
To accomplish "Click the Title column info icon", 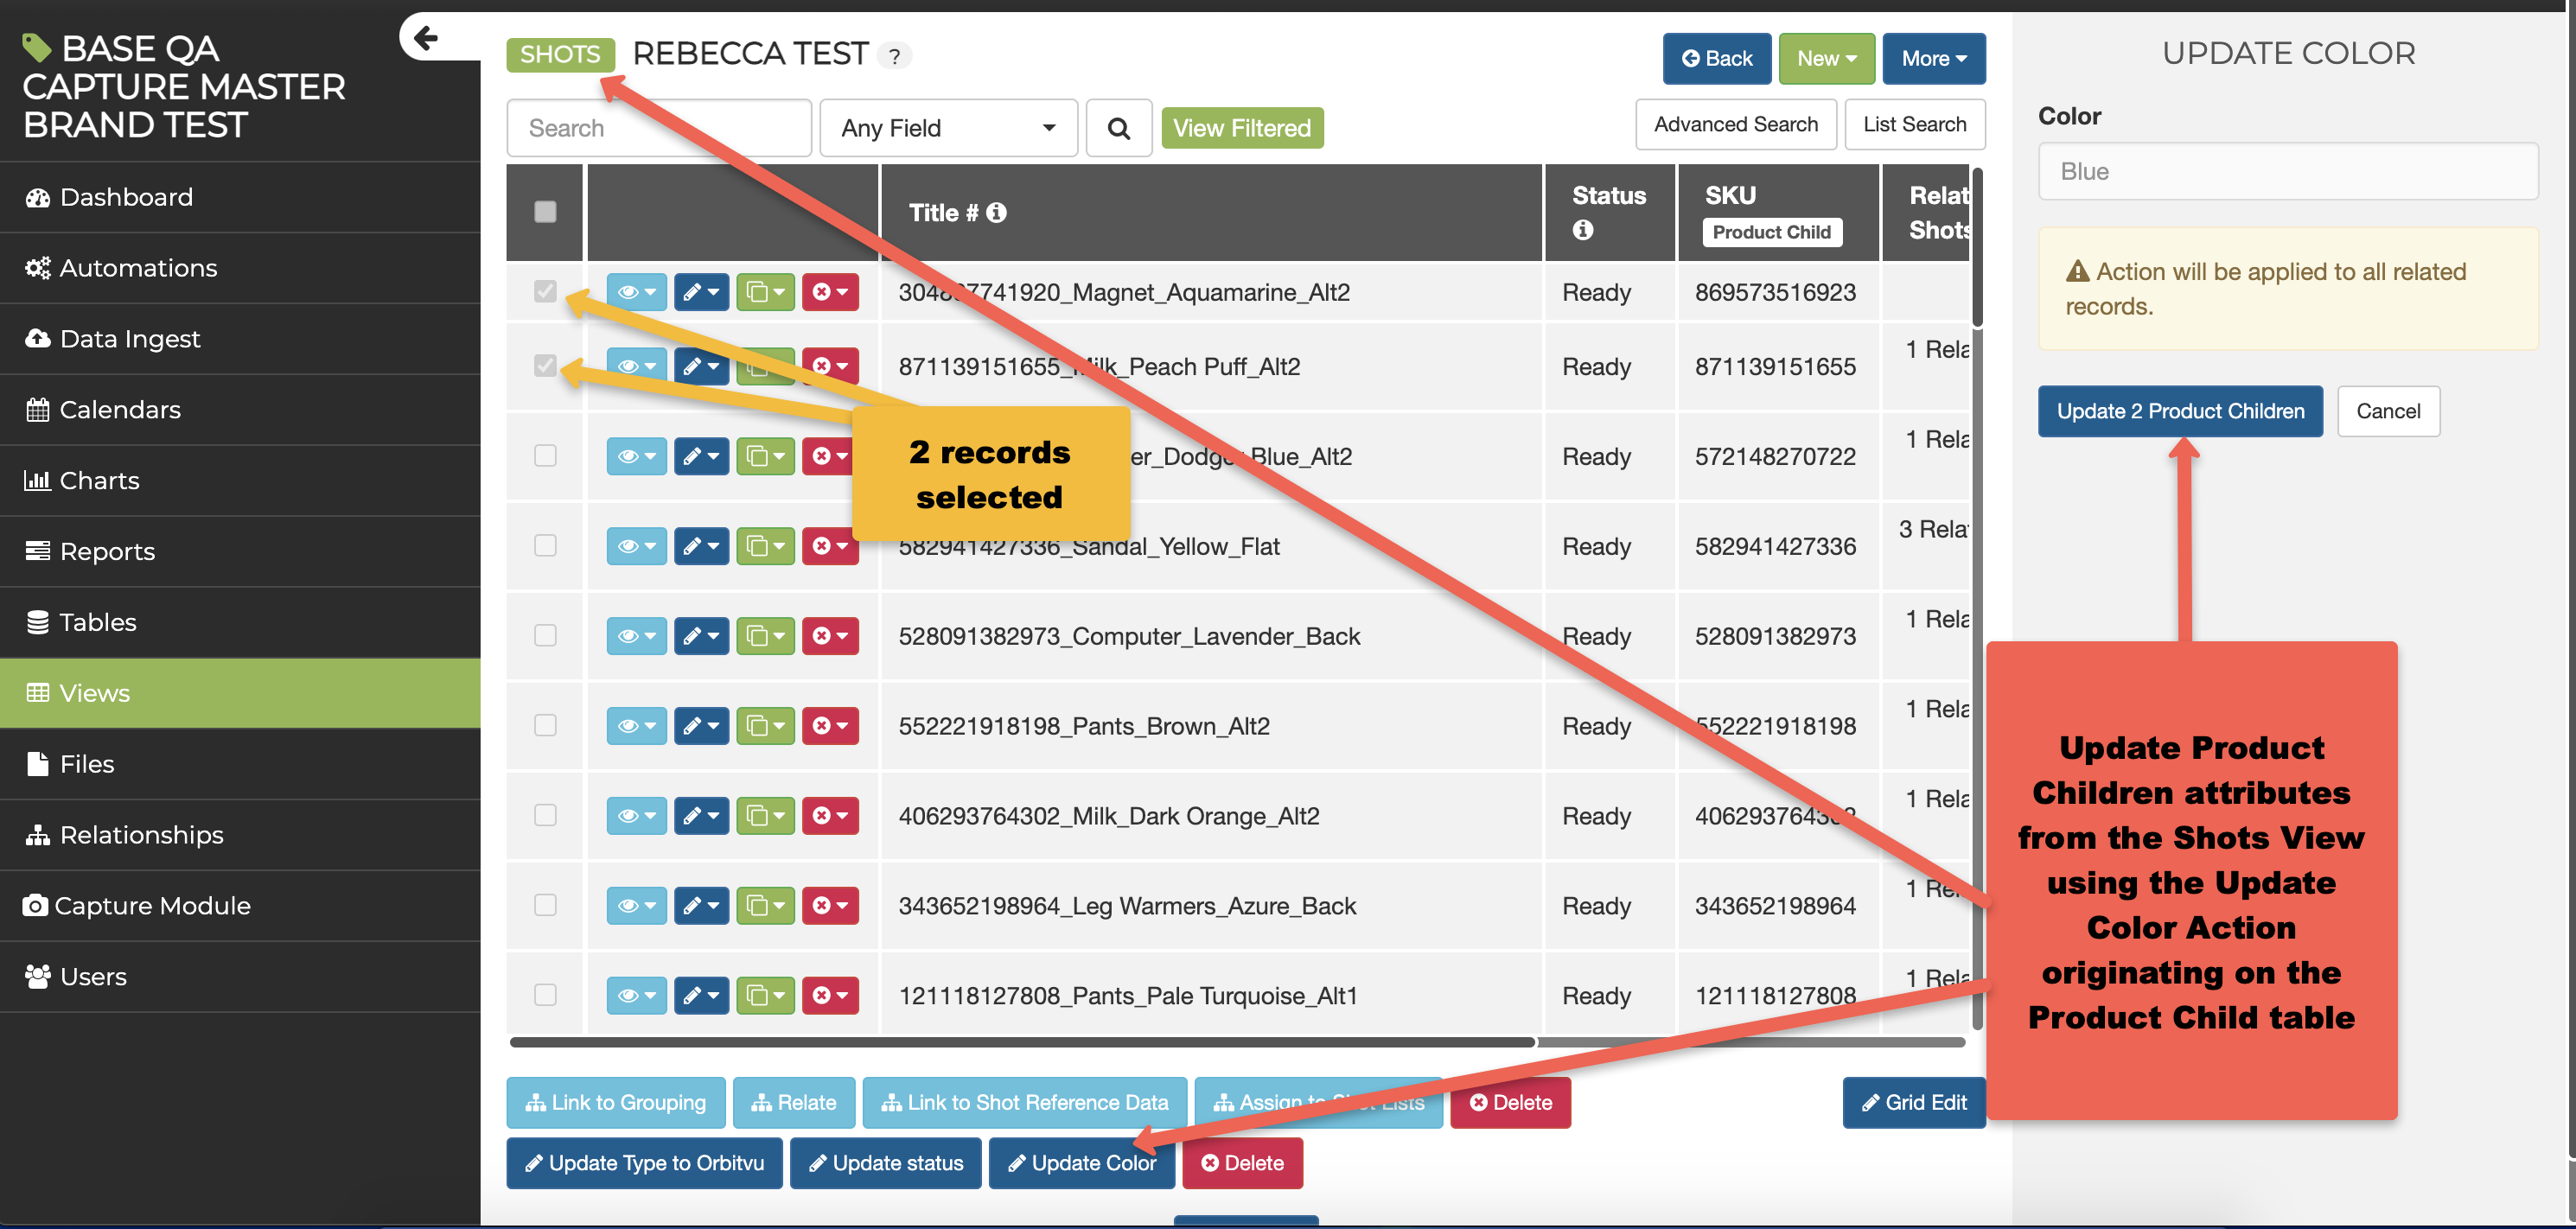I will pyautogui.click(x=996, y=212).
